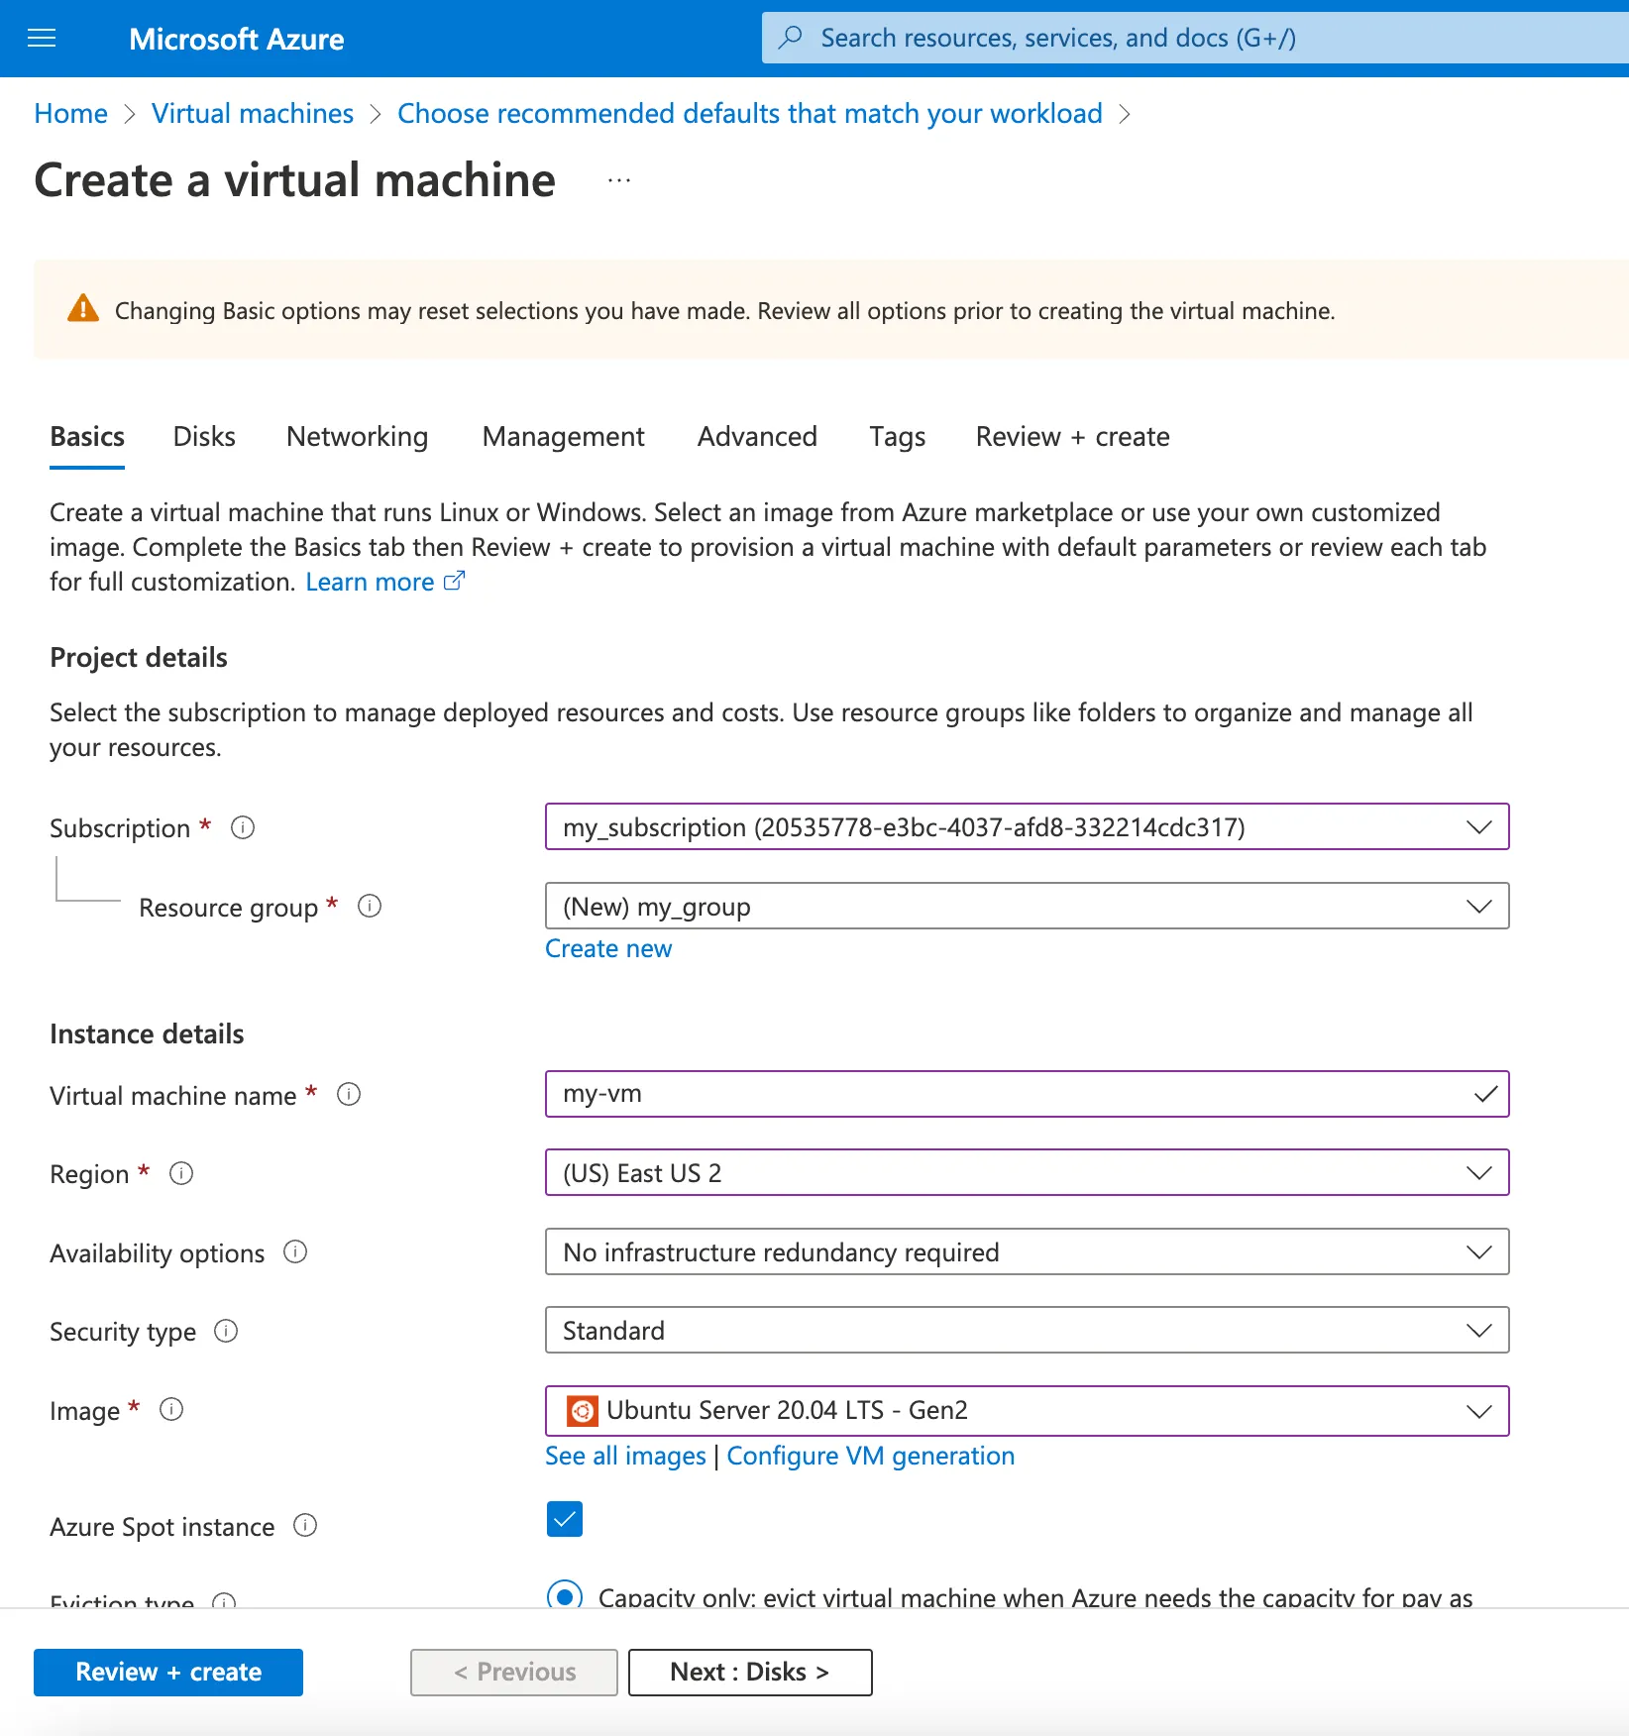Open the Azure portal hamburger menu
Image resolution: width=1629 pixels, height=1736 pixels.
click(x=41, y=38)
